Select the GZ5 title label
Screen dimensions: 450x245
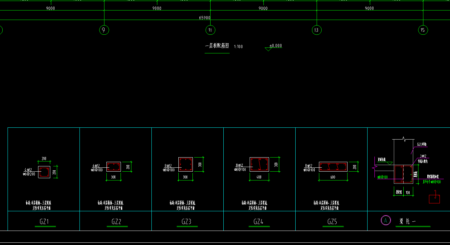tap(332, 222)
